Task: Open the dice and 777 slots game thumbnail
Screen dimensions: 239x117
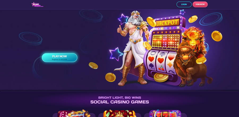Action: tap(74, 113)
